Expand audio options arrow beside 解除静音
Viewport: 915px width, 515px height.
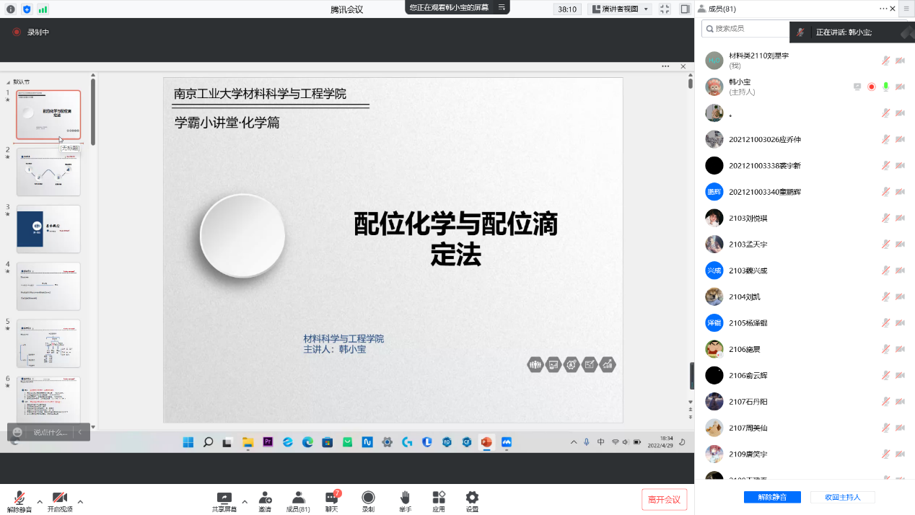tap(39, 501)
